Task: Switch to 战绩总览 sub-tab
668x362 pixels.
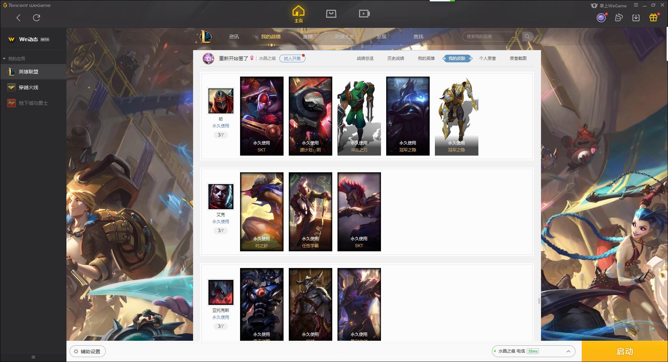Action: (x=365, y=58)
